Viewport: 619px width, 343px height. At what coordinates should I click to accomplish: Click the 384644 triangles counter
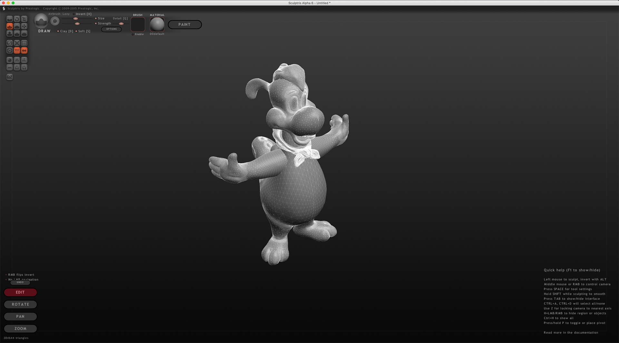pos(16,338)
